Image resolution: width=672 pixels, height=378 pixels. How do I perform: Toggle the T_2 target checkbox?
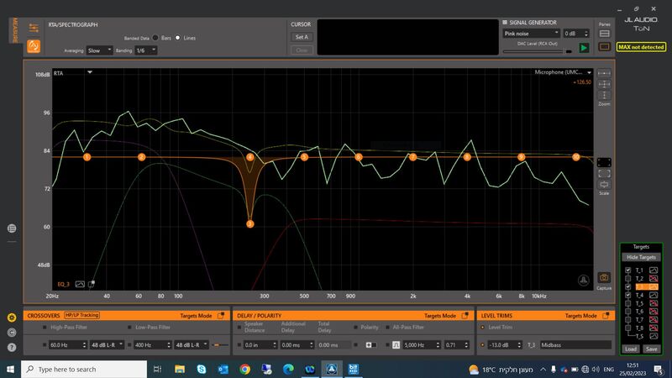click(x=627, y=279)
